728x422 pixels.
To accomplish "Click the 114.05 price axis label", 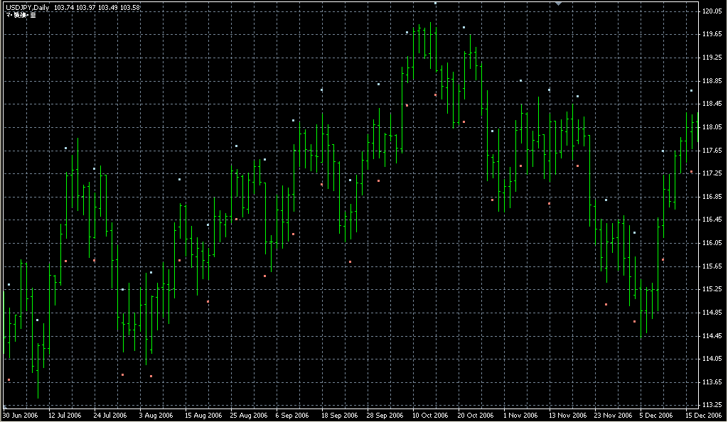I will click(712, 359).
